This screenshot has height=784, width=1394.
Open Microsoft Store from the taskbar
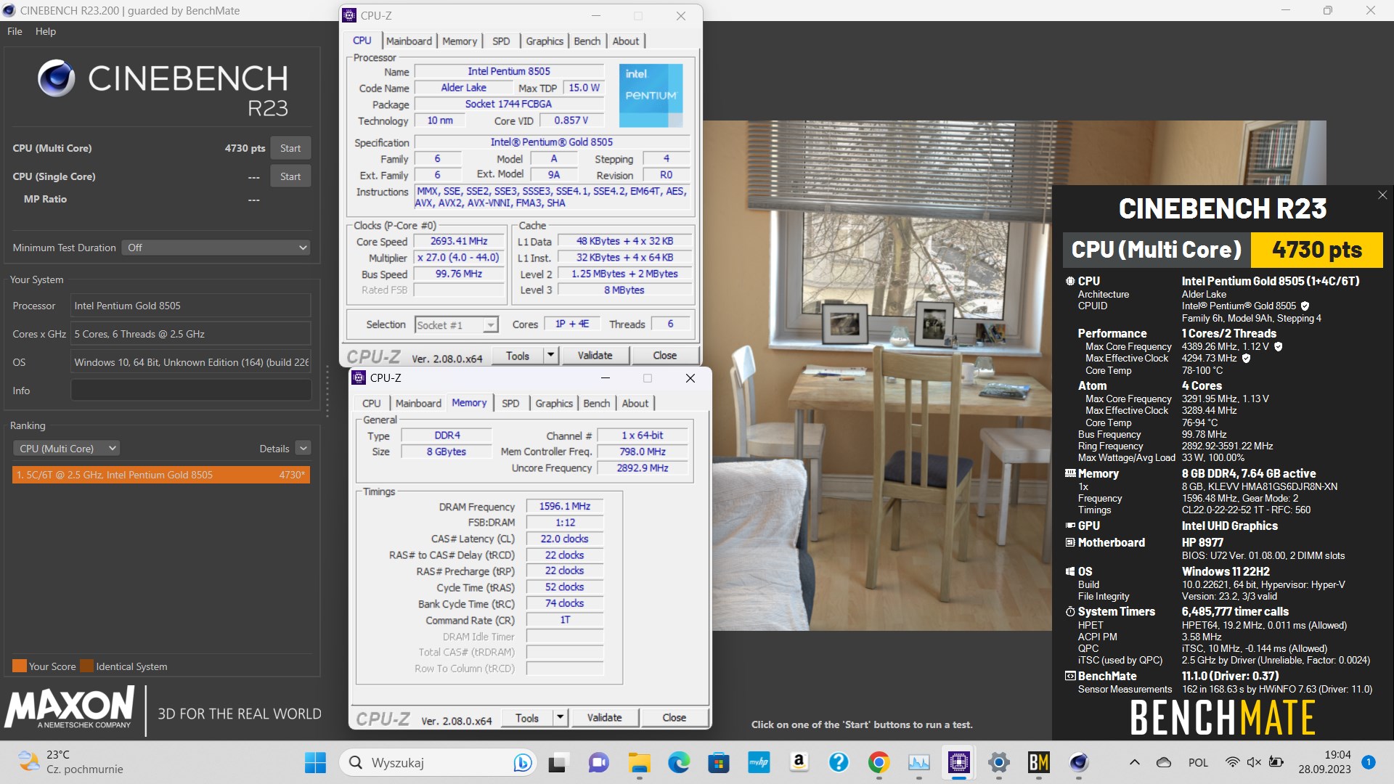pos(719,763)
